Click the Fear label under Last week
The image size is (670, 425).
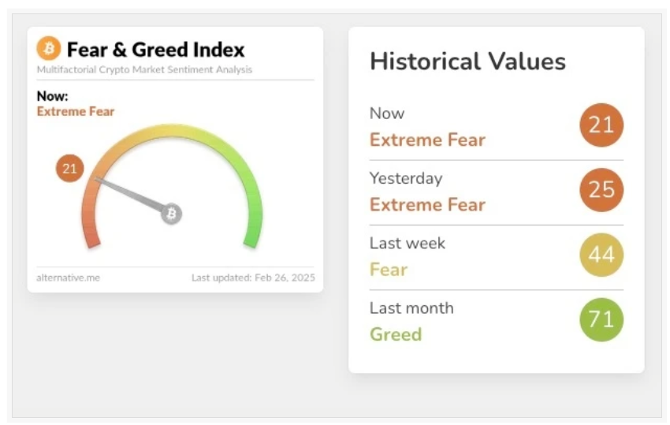tap(389, 270)
